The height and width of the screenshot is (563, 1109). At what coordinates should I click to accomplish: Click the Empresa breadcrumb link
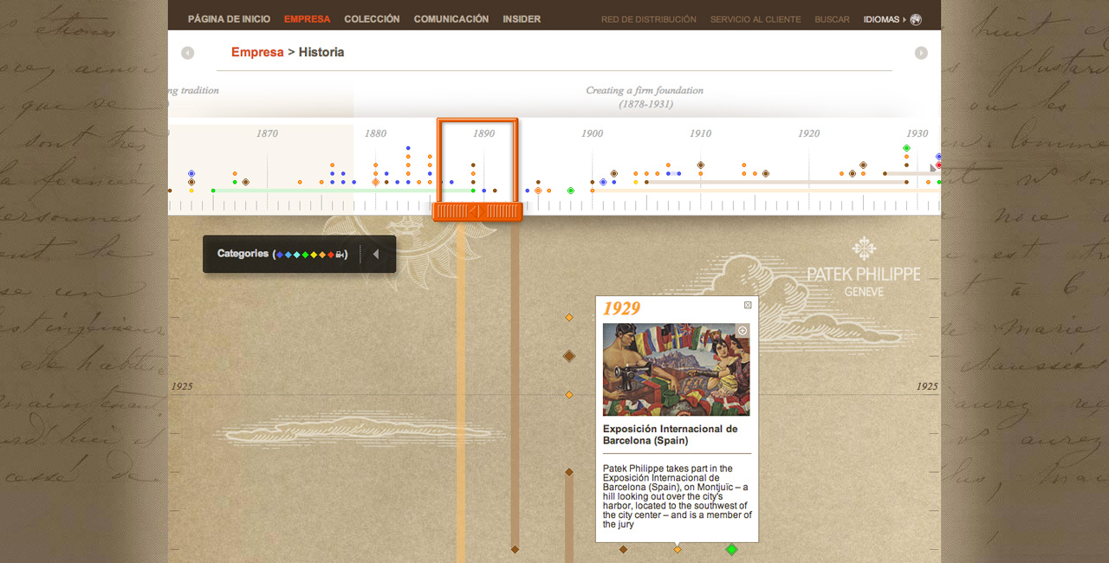pyautogui.click(x=257, y=52)
